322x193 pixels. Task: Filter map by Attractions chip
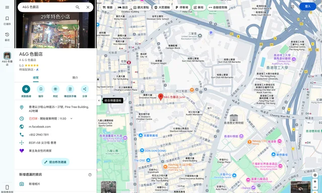click(x=141, y=8)
